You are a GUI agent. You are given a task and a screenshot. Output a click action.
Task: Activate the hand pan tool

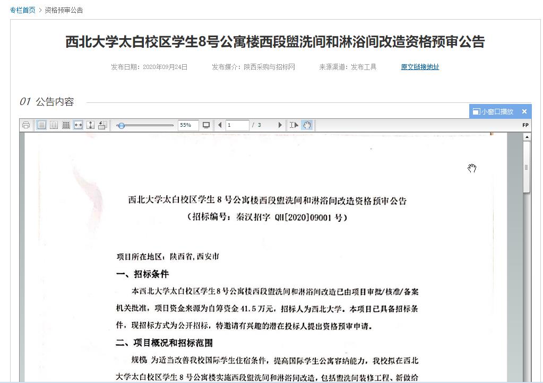pos(307,125)
